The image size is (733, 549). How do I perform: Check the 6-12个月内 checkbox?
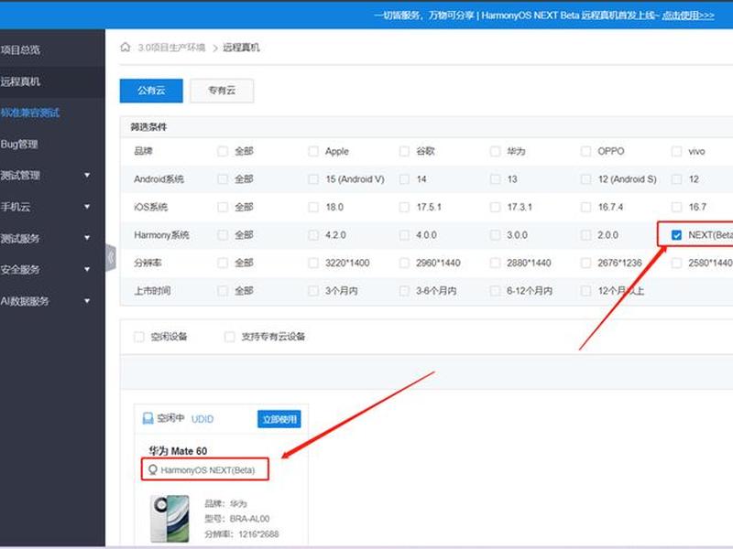495,291
